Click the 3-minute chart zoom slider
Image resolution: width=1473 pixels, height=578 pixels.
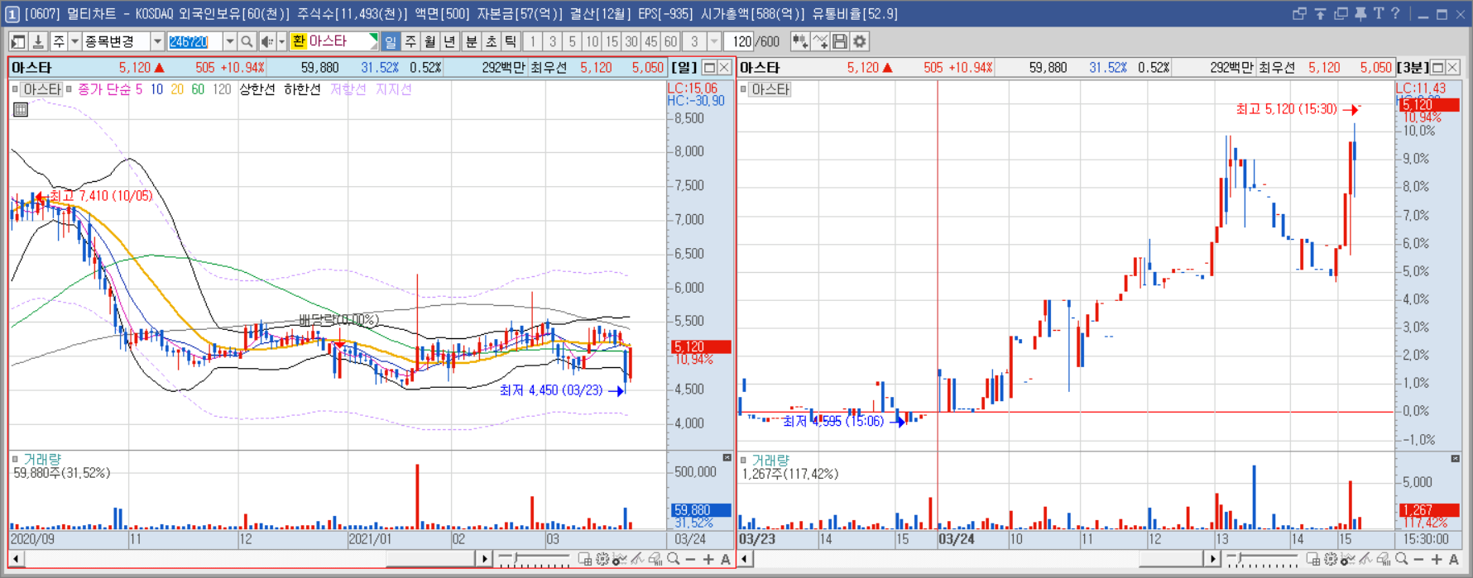(1264, 560)
